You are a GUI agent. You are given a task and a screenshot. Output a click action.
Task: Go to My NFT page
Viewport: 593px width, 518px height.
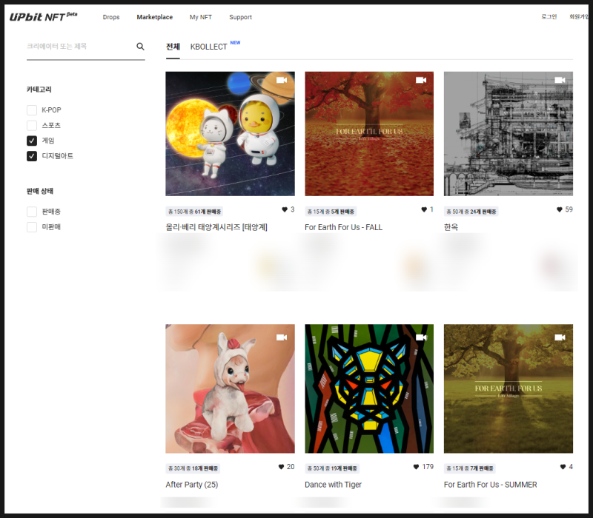click(201, 17)
